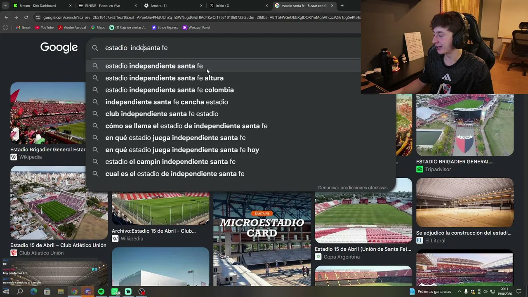Open the YouTube bookmark
This screenshot has height=297, width=528.
[44, 28]
